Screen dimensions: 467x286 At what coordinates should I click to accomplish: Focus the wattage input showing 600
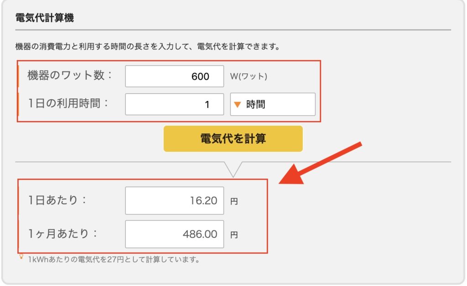click(x=174, y=76)
